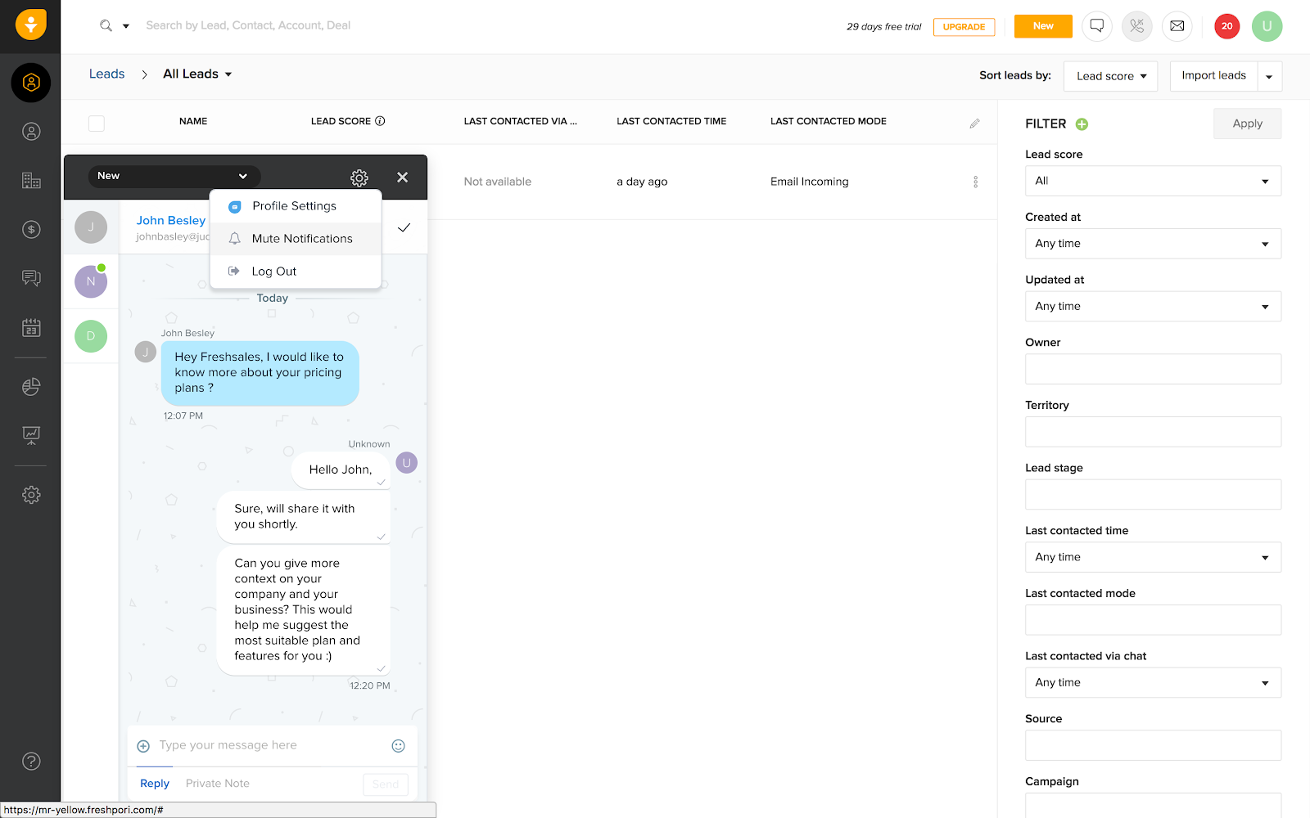Close the chat widget panel
Image resolution: width=1310 pixels, height=818 pixels.
402,177
